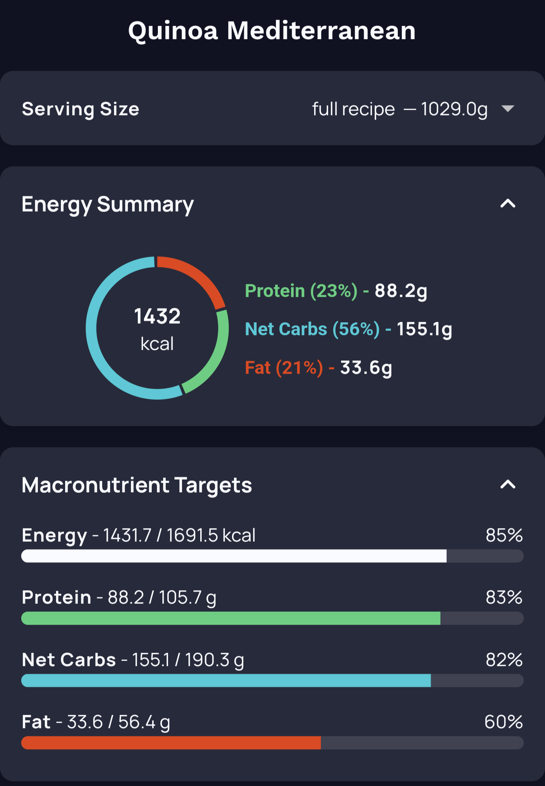This screenshot has height=786, width=545.
Task: Collapse the Macronutrient Targets section chevron
Action: [508, 485]
